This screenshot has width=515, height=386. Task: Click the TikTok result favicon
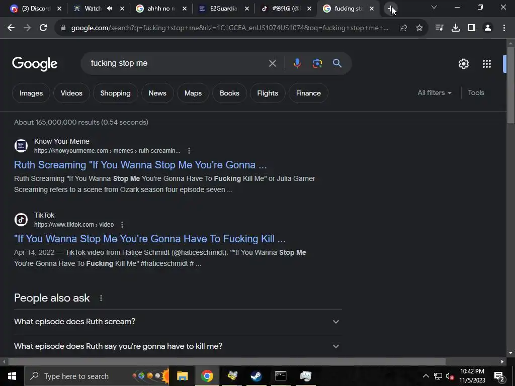pyautogui.click(x=21, y=220)
